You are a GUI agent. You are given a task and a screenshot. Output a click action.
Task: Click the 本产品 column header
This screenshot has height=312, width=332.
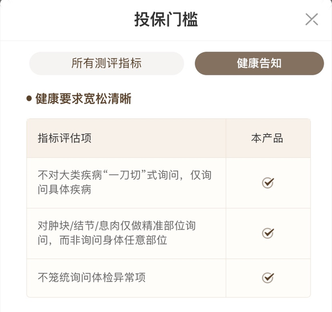[267, 138]
